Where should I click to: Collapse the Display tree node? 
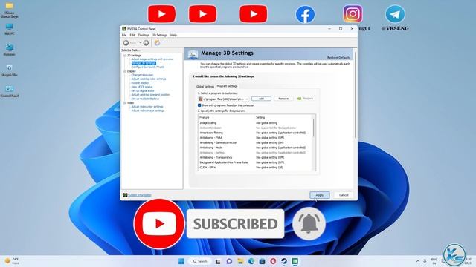click(124, 71)
